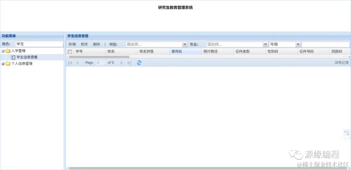Select 入学管理 tree item label
Screen dimensions: 351x170
click(x=18, y=51)
